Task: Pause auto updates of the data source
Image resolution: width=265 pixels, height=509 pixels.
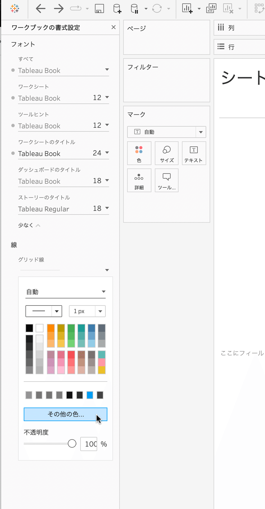Action: click(x=135, y=8)
